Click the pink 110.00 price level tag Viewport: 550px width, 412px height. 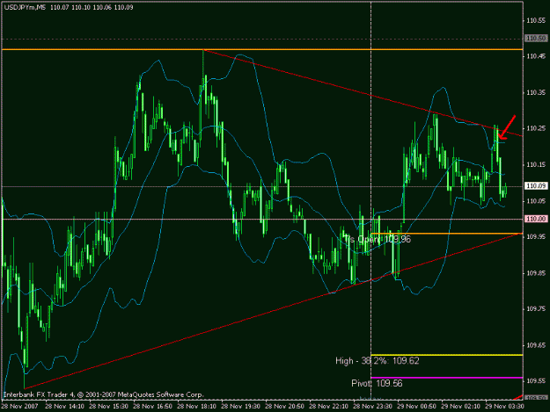pos(536,219)
